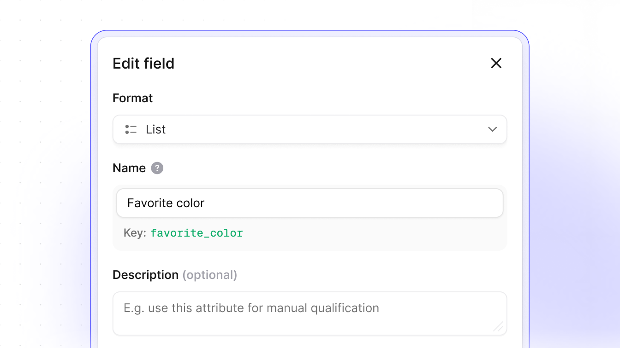This screenshot has width=620, height=348.
Task: Click the gray (optional) hint text
Action: coord(210,275)
